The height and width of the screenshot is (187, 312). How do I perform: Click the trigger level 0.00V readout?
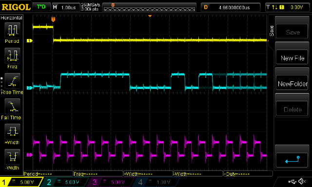pyautogui.click(x=296, y=7)
